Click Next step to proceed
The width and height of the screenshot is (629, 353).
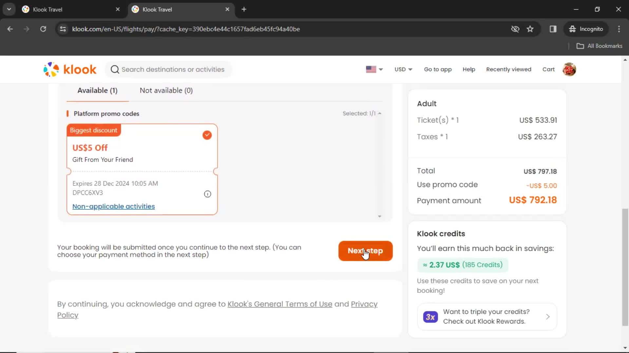coord(365,250)
